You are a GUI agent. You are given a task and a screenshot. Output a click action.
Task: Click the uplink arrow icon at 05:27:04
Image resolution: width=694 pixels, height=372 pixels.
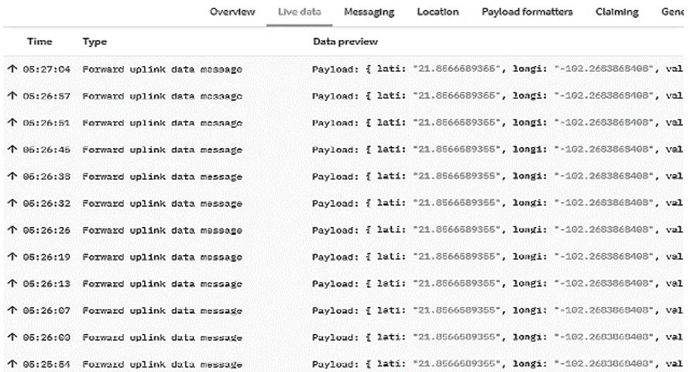tap(12, 70)
